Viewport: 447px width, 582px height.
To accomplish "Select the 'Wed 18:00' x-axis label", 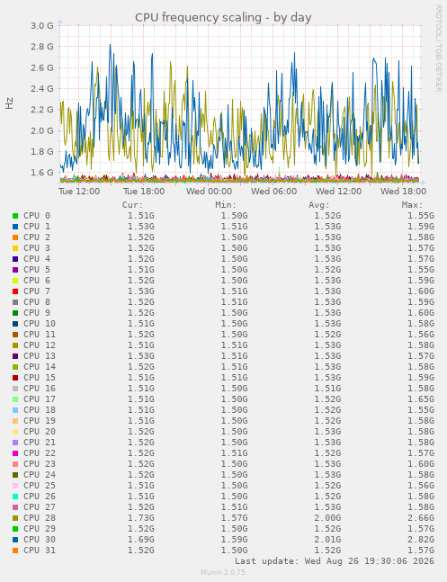I will 404,192.
